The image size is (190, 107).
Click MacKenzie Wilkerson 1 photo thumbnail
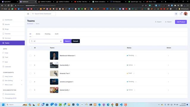coord(54,56)
